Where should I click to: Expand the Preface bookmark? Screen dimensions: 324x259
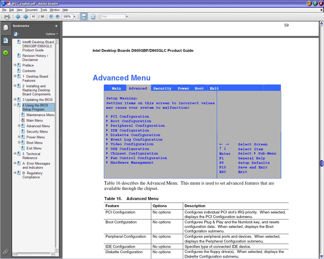tap(15, 65)
